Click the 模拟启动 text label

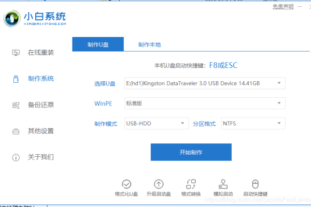click(x=223, y=194)
